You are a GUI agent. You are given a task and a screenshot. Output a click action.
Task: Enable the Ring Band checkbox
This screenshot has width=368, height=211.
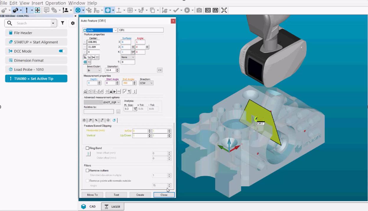(87, 148)
